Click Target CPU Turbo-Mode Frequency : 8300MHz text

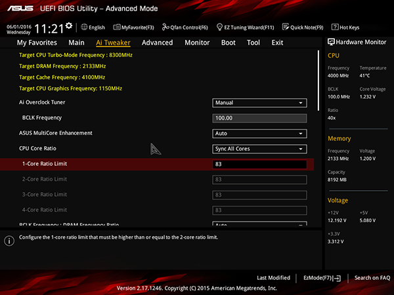pos(76,55)
